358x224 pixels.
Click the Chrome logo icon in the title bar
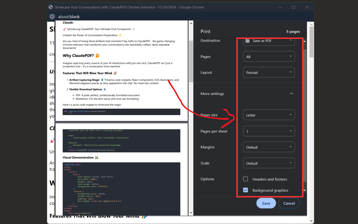click(x=51, y=7)
